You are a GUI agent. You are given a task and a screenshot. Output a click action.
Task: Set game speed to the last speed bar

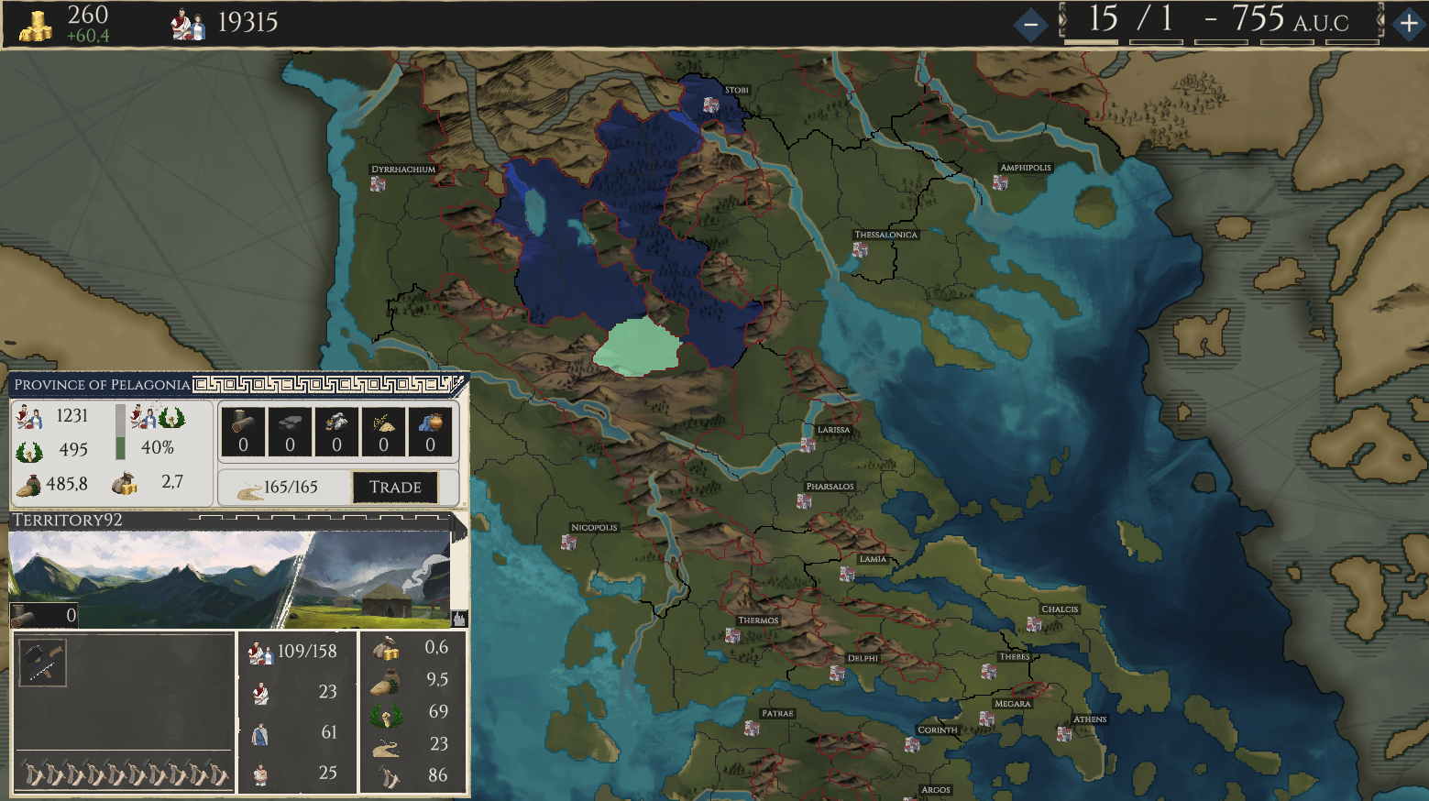[1352, 41]
